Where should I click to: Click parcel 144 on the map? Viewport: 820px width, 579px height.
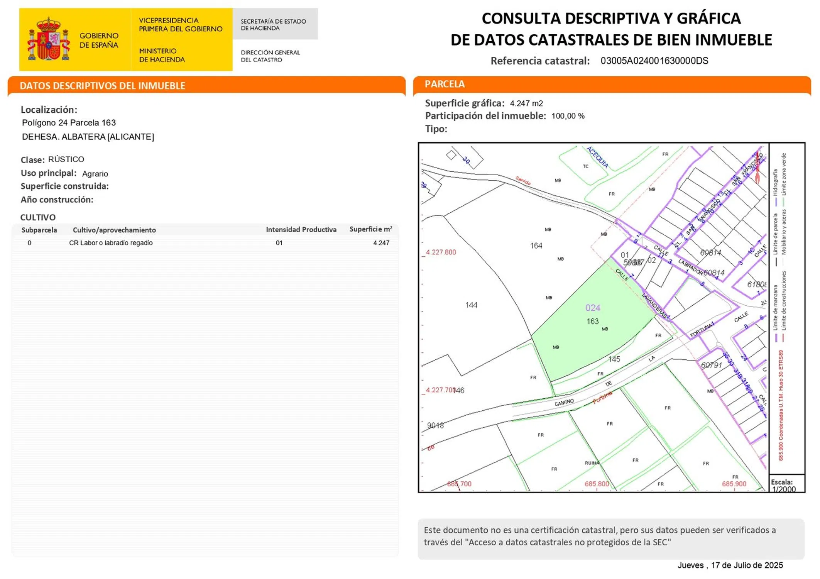[x=471, y=305]
